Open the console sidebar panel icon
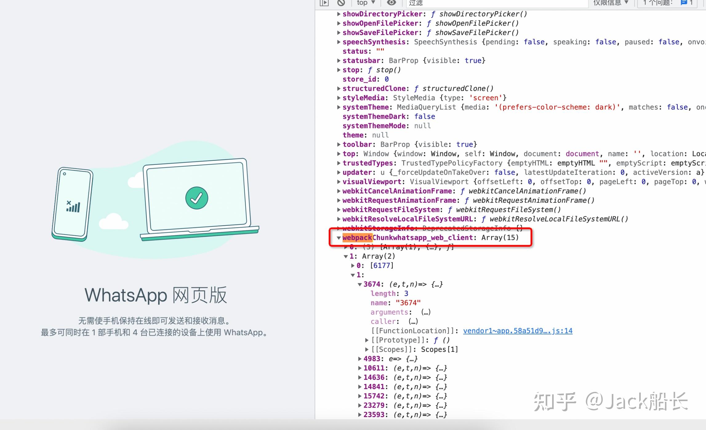Screen dimensions: 706x430 tap(324, 2)
